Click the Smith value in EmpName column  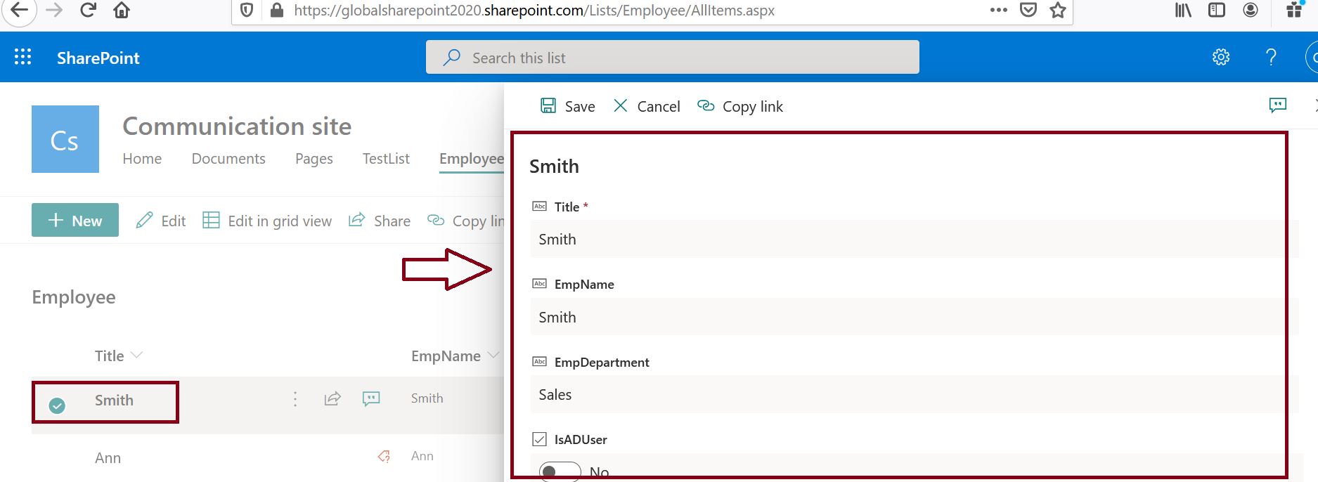coord(427,398)
